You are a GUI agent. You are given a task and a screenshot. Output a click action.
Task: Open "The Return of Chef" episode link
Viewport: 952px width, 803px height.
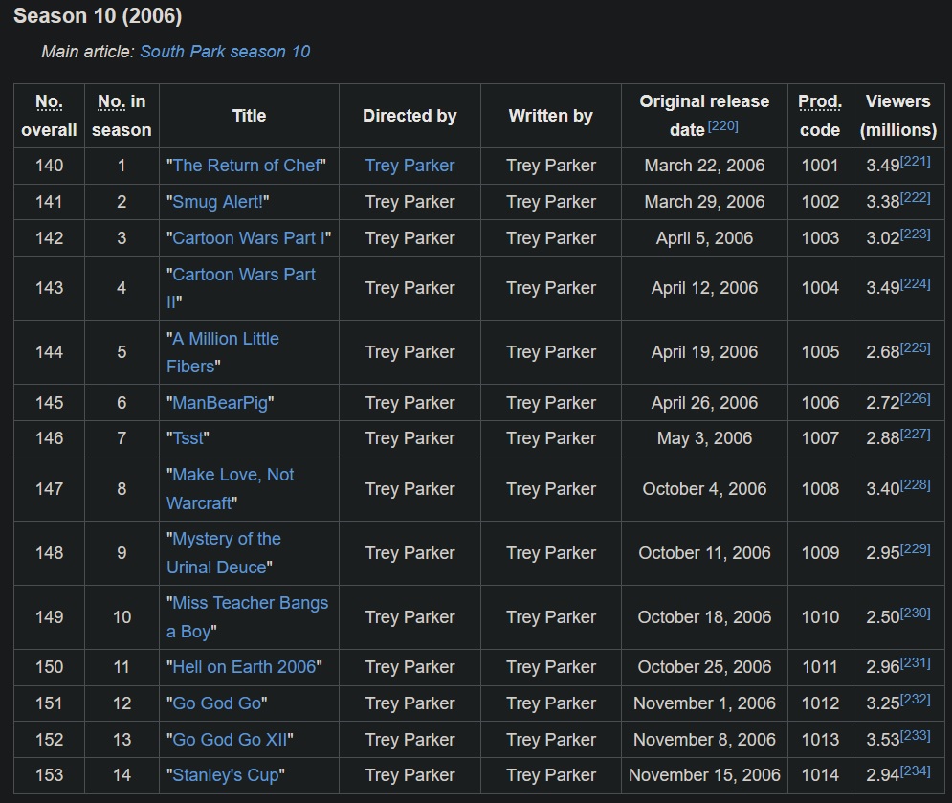[247, 166]
